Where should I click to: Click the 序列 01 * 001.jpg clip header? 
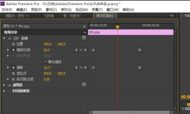click(x=16, y=26)
